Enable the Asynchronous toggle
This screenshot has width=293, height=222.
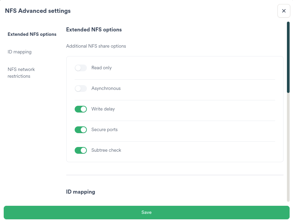80,88
